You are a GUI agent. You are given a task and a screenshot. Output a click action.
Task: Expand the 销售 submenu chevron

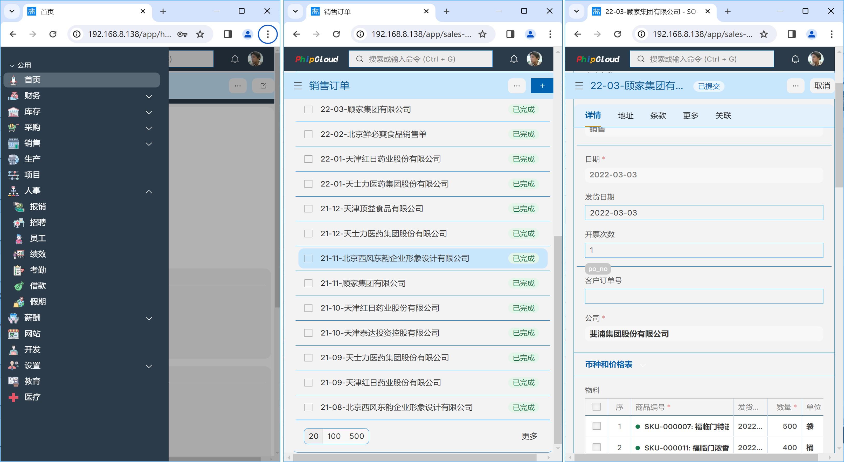(x=149, y=144)
